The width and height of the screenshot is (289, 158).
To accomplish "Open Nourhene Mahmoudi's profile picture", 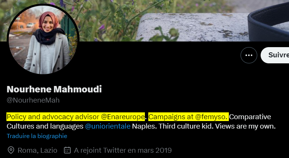I will click(43, 40).
